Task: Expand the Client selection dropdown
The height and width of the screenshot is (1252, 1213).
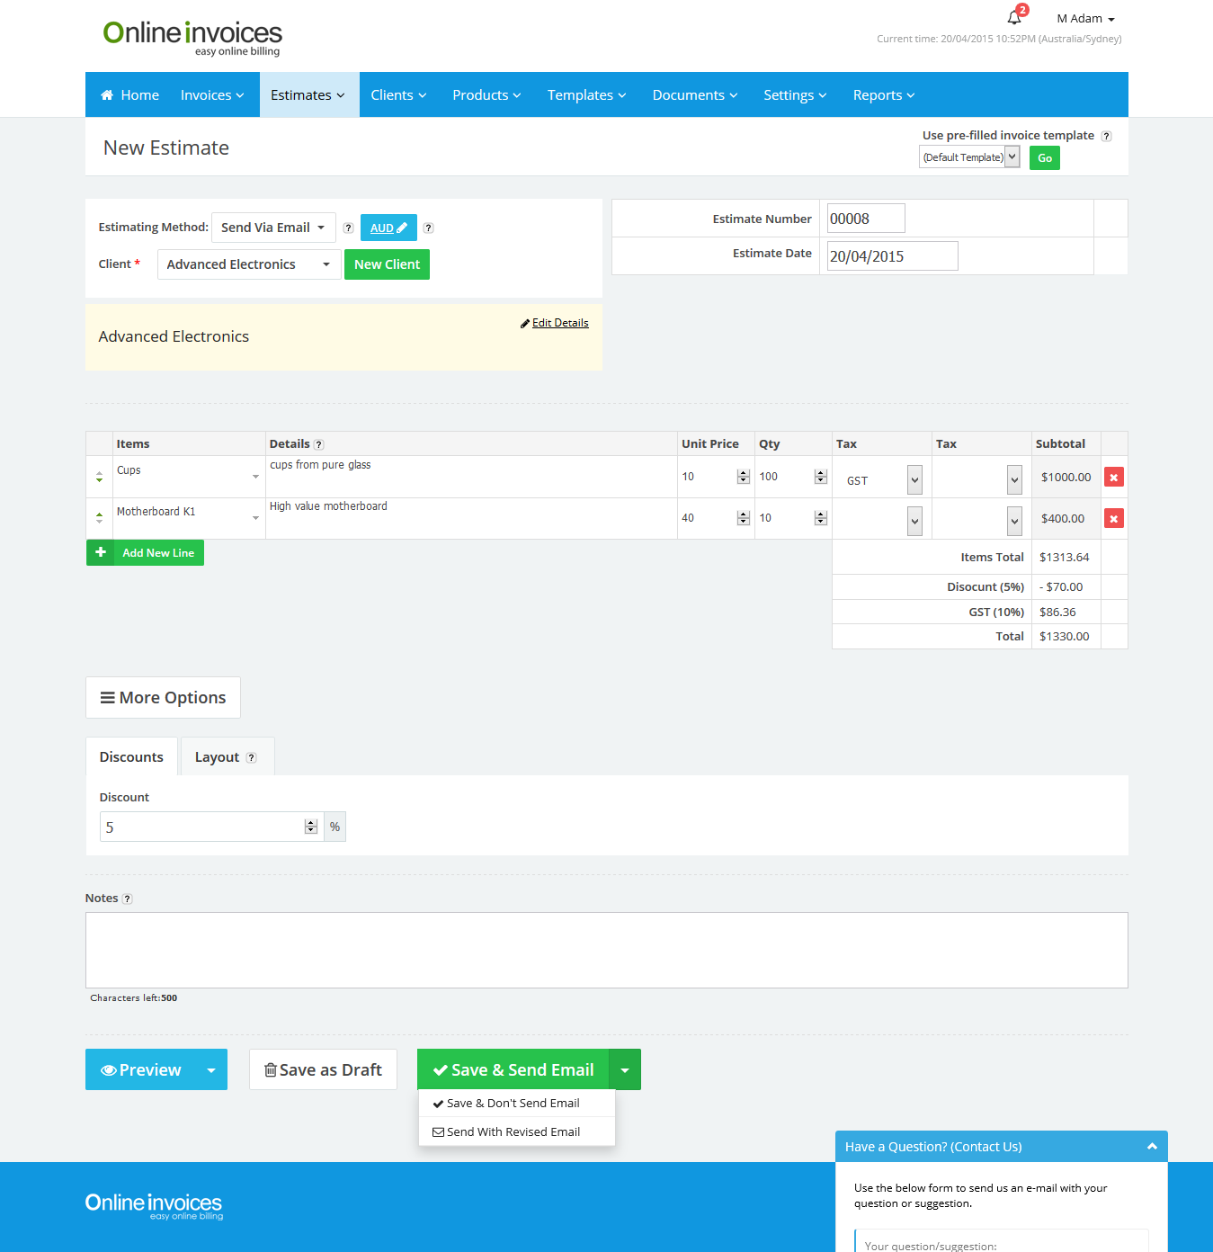Action: coord(248,264)
